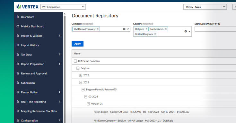The image size is (236, 123).
Task: Click the Reconciliation icon
Action: tap(18, 92)
